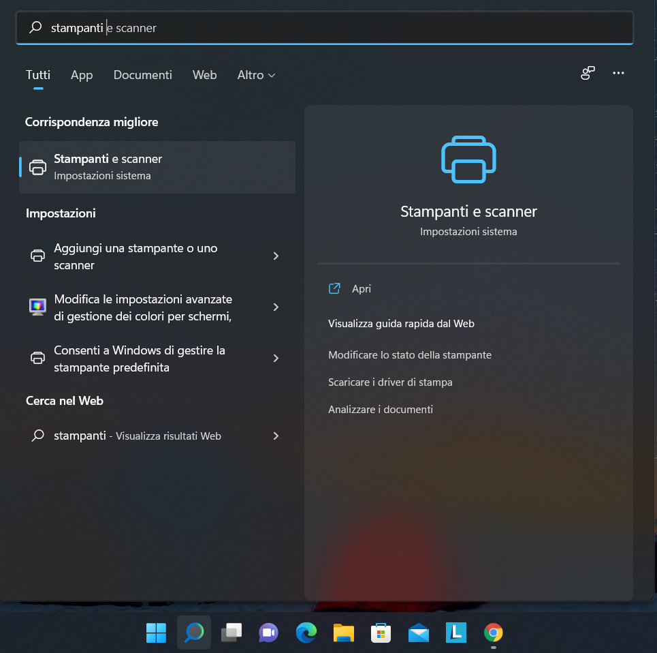Image resolution: width=657 pixels, height=653 pixels.
Task: Select Modifica le impostazioni avanzate di gestione colori
Action: pyautogui.click(x=157, y=307)
